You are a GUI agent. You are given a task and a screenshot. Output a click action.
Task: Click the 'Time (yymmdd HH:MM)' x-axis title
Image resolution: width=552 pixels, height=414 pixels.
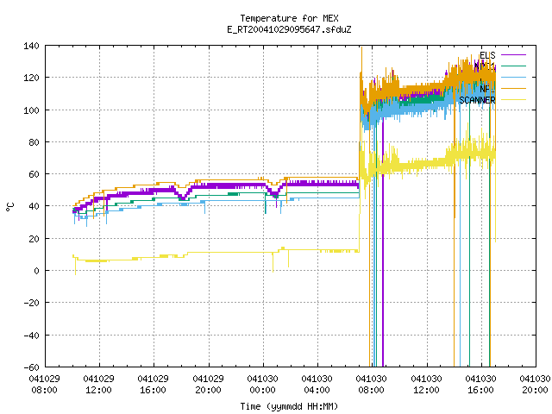tap(289, 406)
